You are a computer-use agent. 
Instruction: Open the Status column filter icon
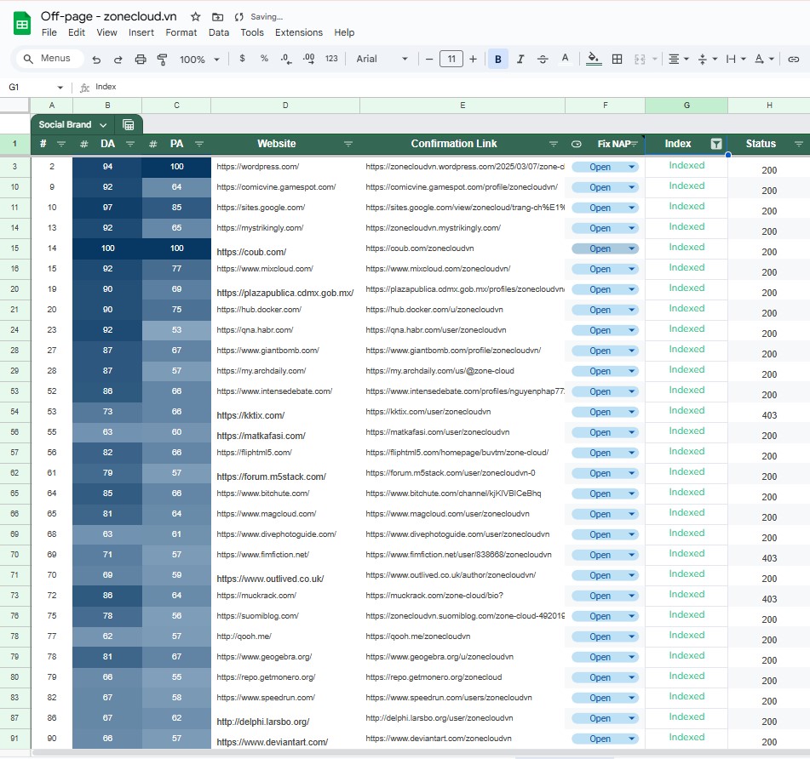click(799, 144)
